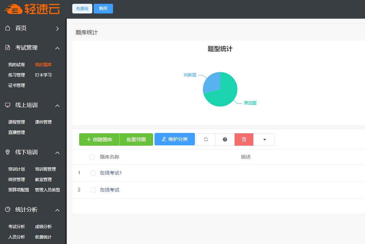This screenshot has height=244, width=365.
Task: Open the 打卡学习 menu item
Action: pos(43,74)
